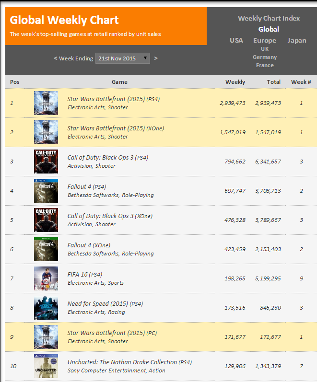Screen dimensions: 317x382
Task: Select weekly sales value 476,328
Action: tap(235, 220)
